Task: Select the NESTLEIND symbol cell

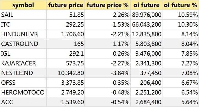Action: tap(23, 73)
